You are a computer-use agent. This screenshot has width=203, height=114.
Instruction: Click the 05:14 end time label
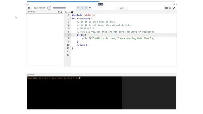click(175, 4)
